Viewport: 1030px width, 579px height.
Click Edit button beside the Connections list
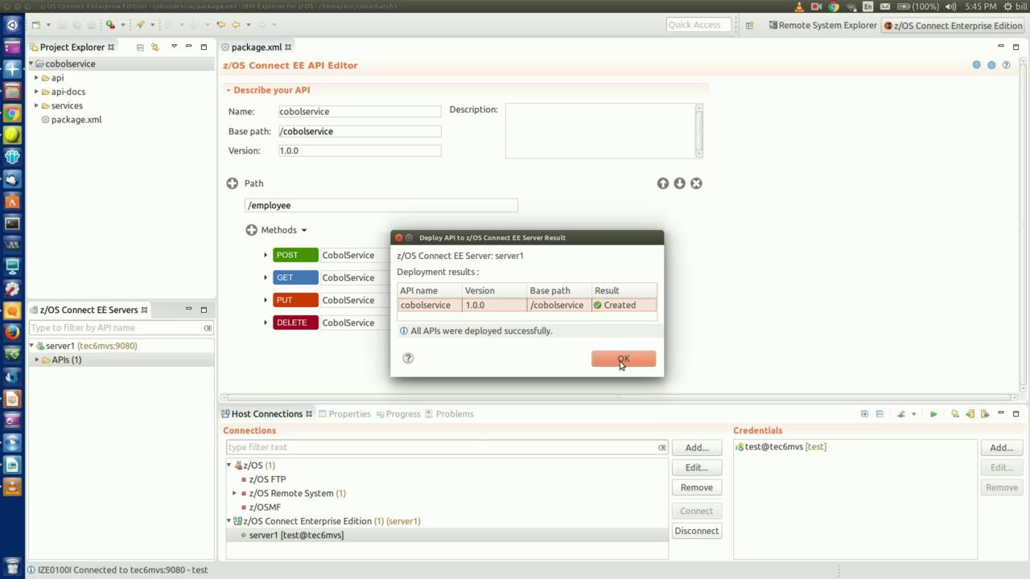[x=697, y=467]
